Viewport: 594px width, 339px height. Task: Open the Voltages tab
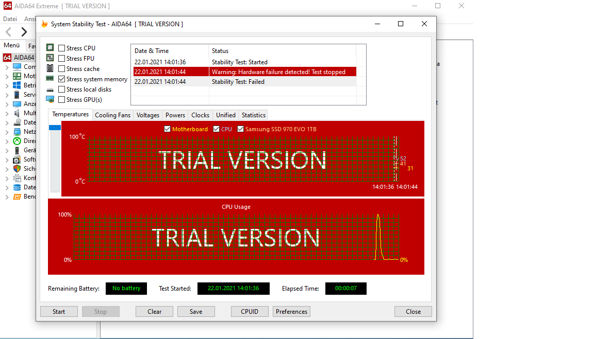(148, 115)
